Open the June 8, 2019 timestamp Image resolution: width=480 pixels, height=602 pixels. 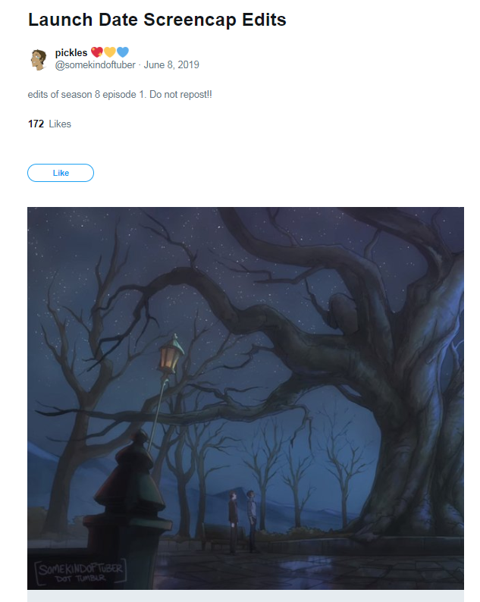tap(171, 65)
